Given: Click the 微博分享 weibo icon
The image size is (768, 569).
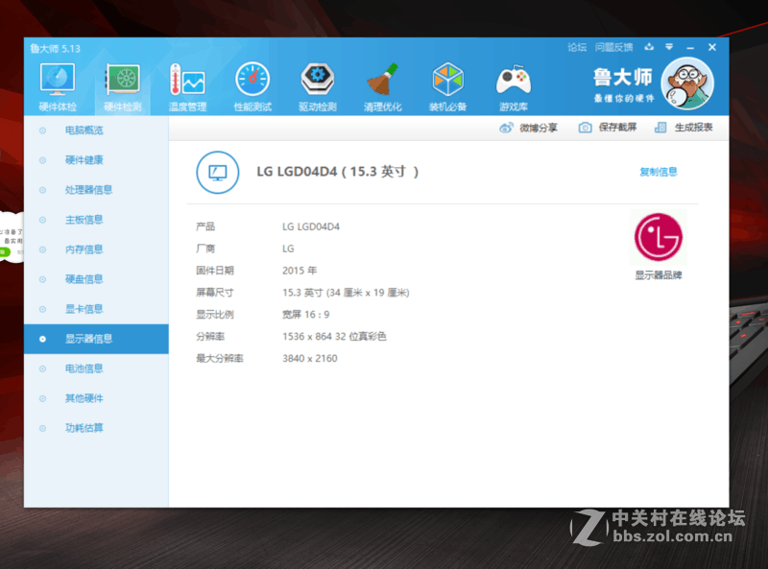Looking at the screenshot, I should pyautogui.click(x=506, y=128).
